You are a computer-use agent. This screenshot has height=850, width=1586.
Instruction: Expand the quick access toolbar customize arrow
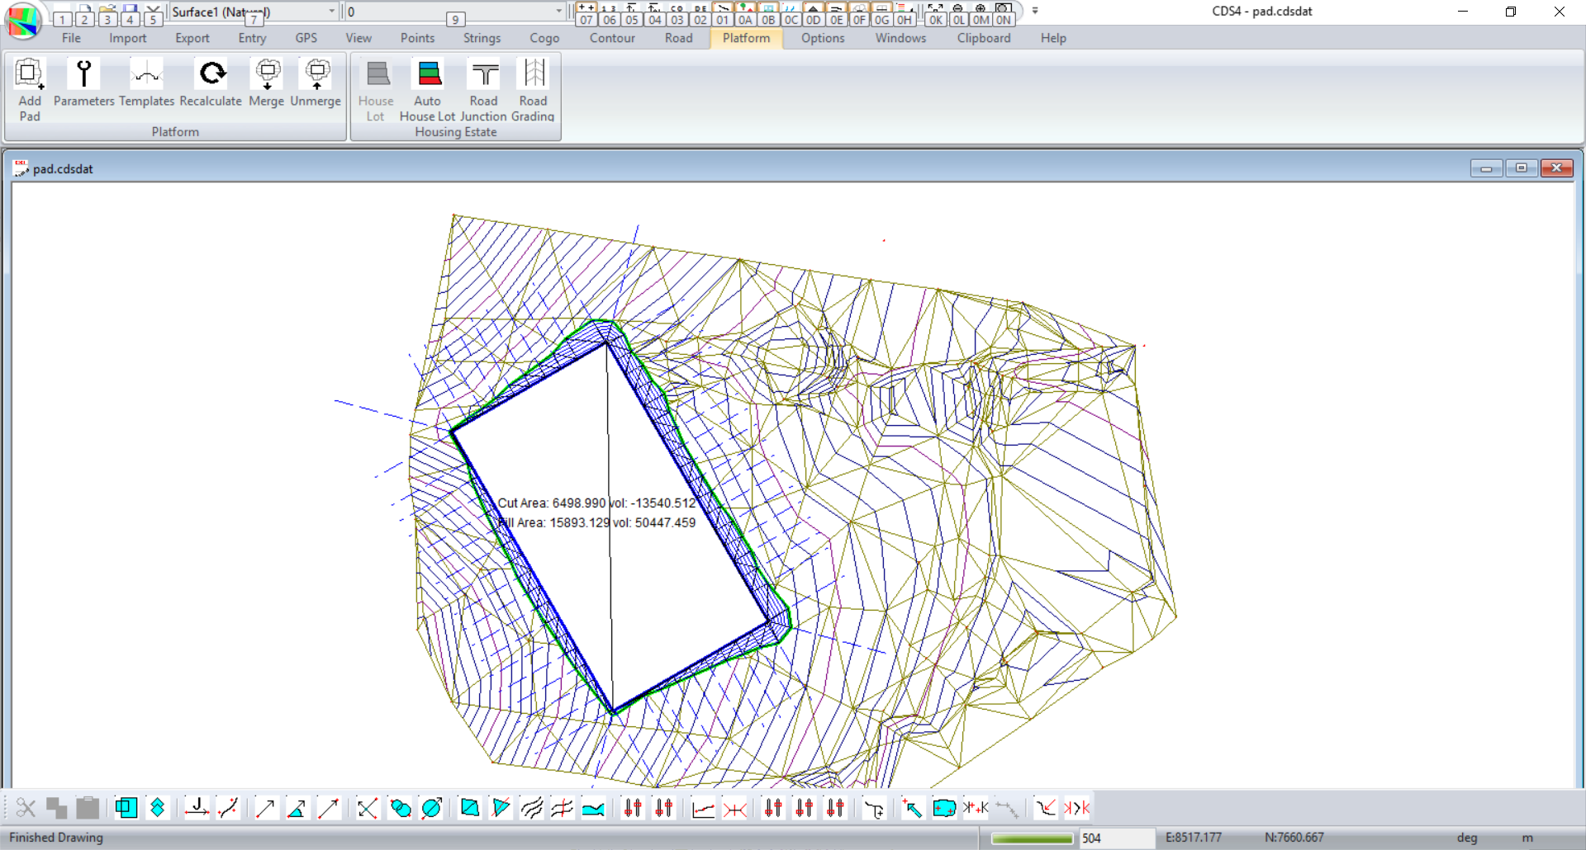[x=1035, y=12]
